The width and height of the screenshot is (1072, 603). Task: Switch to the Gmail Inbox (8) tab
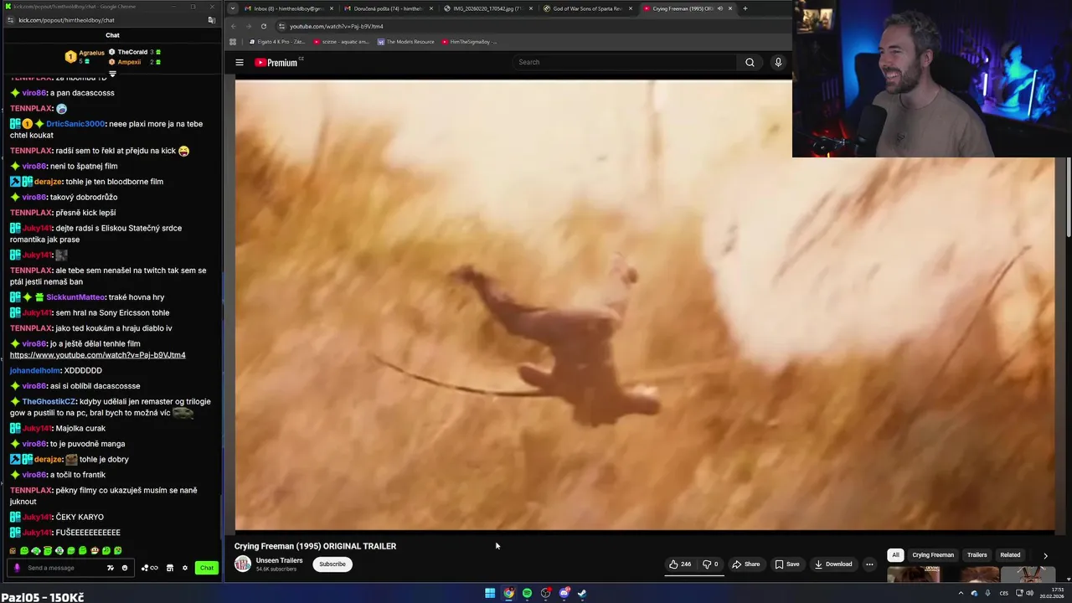pyautogui.click(x=290, y=8)
